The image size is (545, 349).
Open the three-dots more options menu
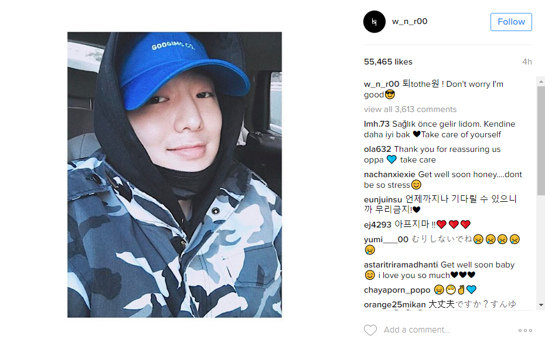525,330
